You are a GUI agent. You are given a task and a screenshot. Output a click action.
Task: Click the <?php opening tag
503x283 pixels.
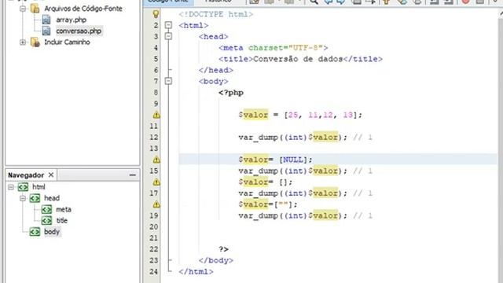pyautogui.click(x=231, y=93)
